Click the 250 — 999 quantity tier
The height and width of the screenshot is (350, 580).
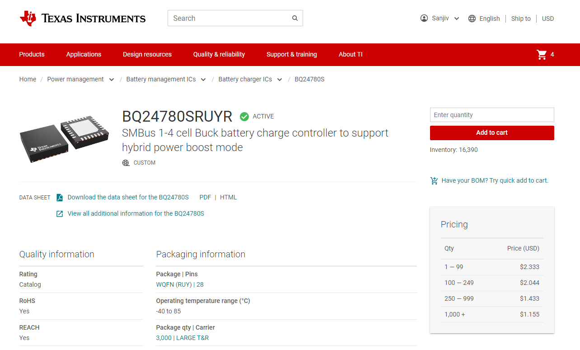pyautogui.click(x=459, y=298)
